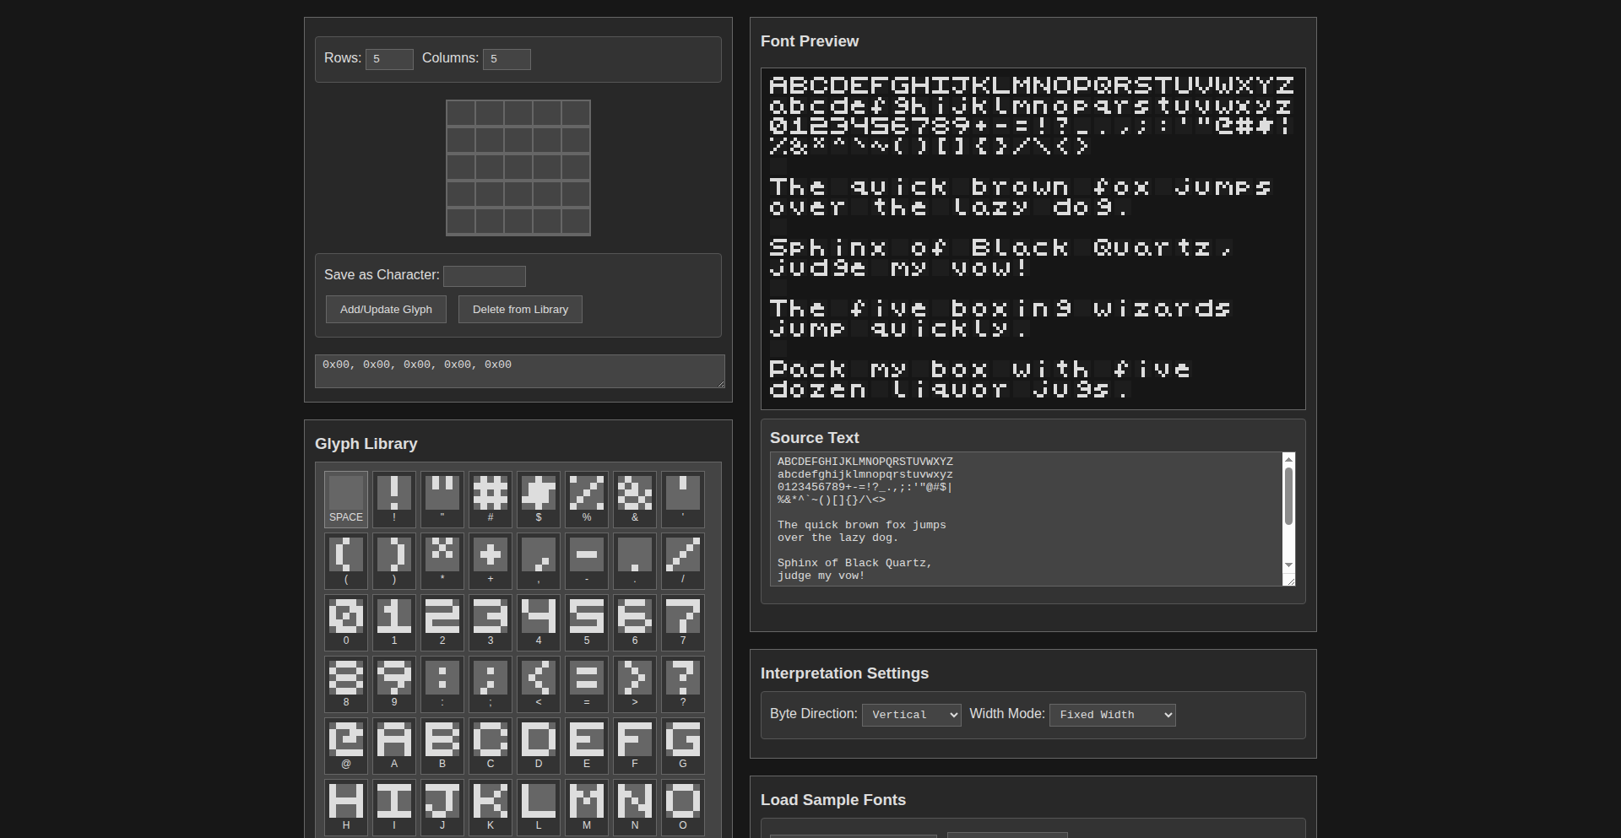Pick the ampersand (&) glyph
The width and height of the screenshot is (1621, 838).
(635, 499)
